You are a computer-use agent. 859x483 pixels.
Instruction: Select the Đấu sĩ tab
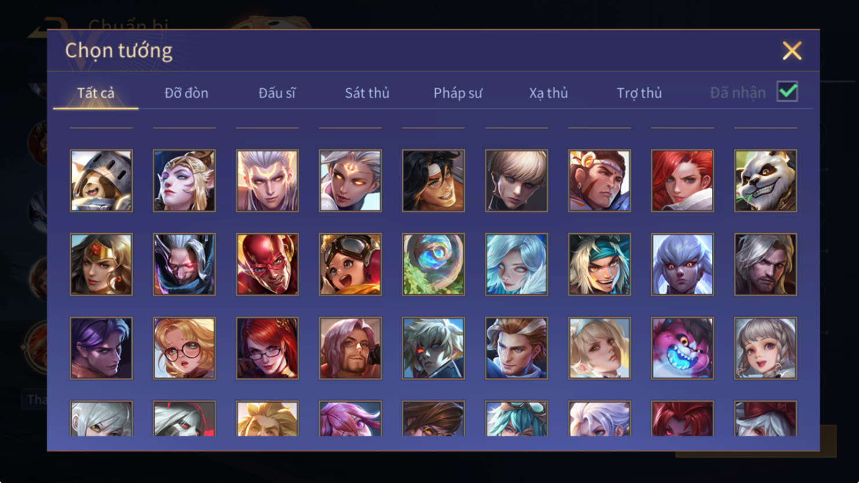(x=277, y=93)
